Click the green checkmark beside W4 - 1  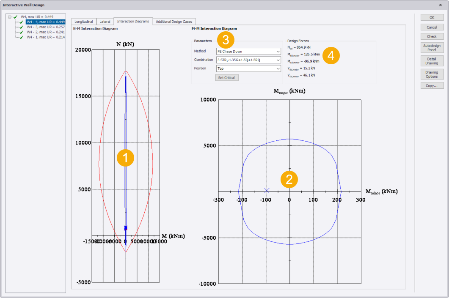point(21,37)
